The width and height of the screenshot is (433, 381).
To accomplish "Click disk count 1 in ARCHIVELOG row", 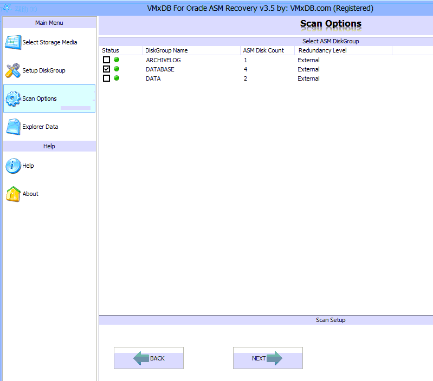I will (245, 60).
